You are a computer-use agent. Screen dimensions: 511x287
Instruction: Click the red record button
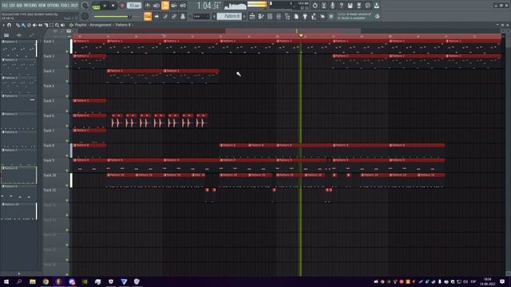pos(122,6)
